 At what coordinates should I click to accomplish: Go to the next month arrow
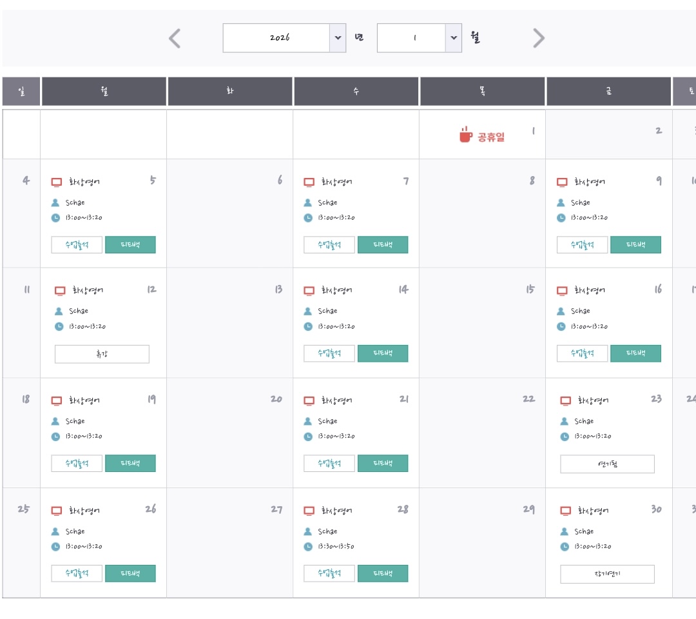point(539,39)
